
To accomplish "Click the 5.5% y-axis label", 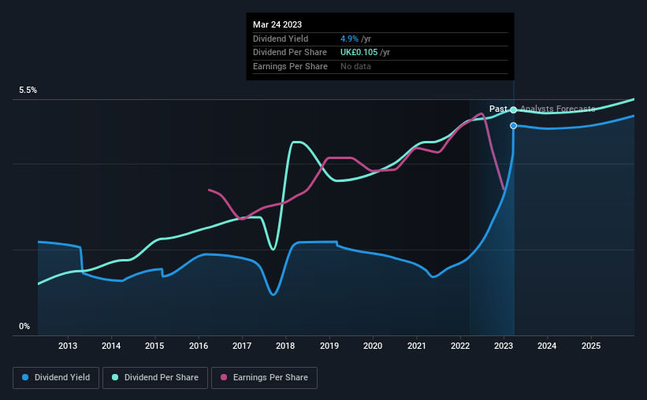I will tap(28, 91).
